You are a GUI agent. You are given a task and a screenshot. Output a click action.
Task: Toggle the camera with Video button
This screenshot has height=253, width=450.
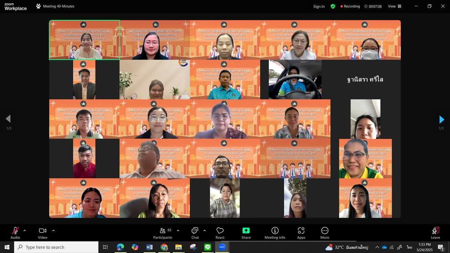(42, 232)
